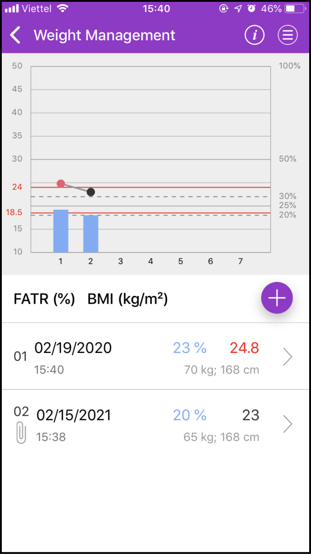The height and width of the screenshot is (554, 311).
Task: Tap the red BMI point on chart
Action: 61,183
